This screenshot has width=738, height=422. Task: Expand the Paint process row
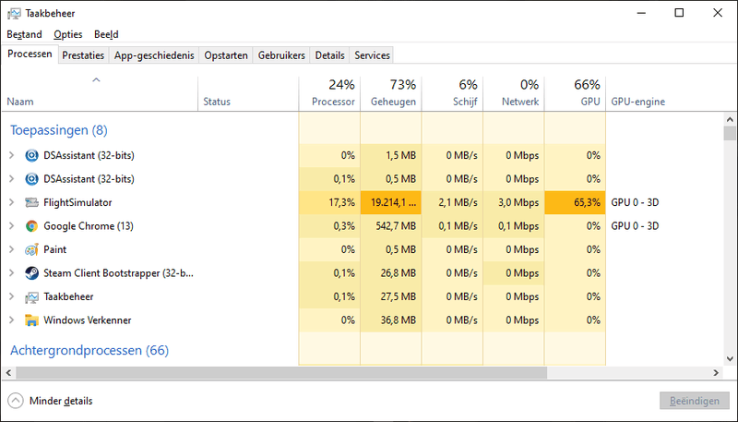click(12, 249)
